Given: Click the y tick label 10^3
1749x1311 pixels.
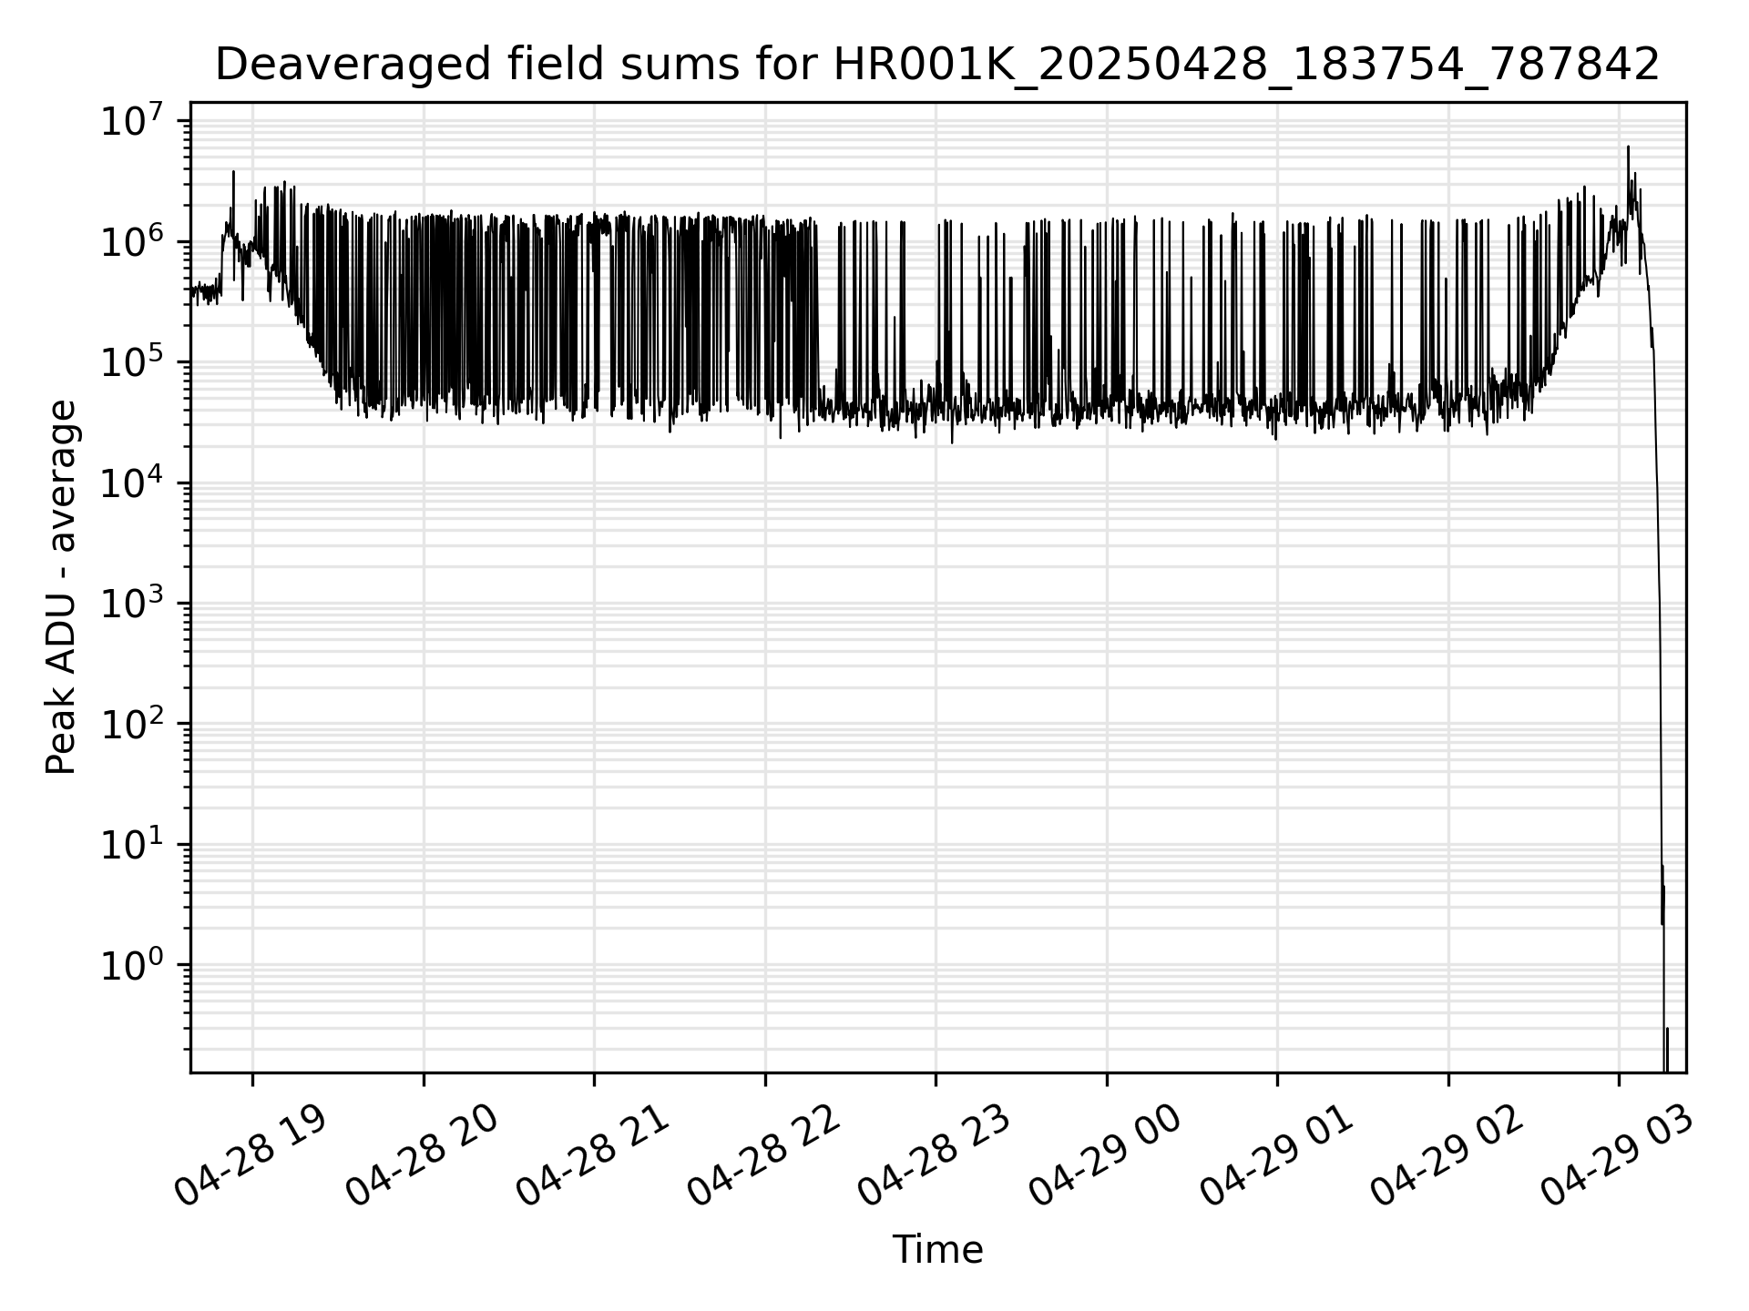Looking at the screenshot, I should [x=131, y=603].
